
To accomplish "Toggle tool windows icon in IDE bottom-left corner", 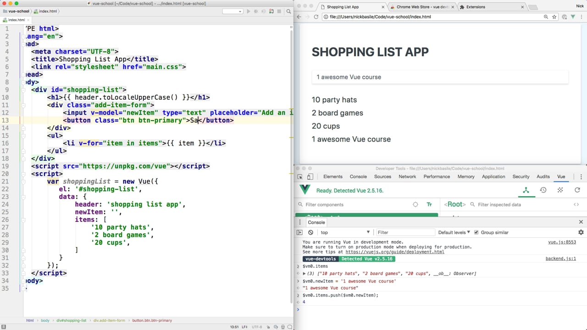I will coord(4,326).
